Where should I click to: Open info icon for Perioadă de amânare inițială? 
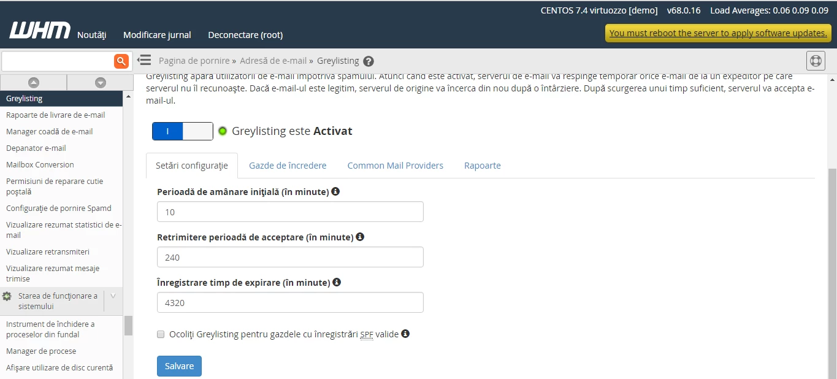[x=335, y=191]
